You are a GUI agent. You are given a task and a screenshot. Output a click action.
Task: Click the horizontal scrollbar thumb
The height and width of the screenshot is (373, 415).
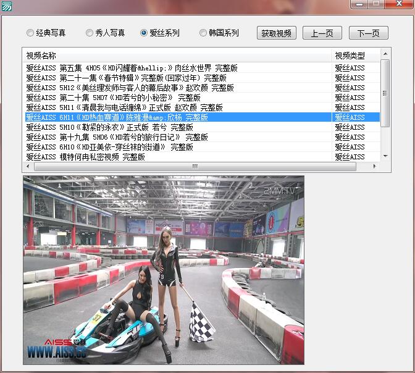click(195, 166)
